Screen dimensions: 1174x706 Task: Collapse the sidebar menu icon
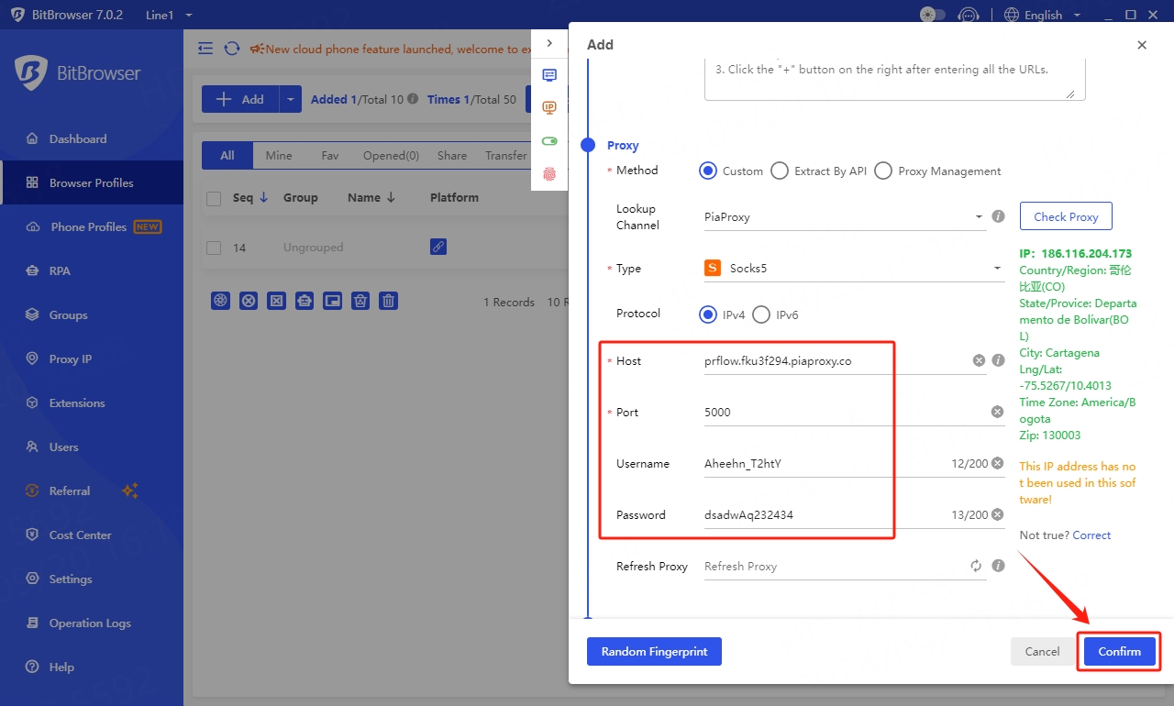coord(205,49)
